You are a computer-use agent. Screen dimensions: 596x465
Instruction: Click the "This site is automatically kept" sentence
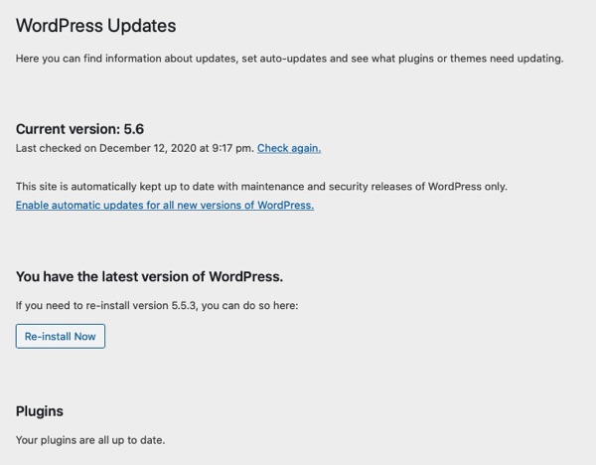[x=261, y=186]
